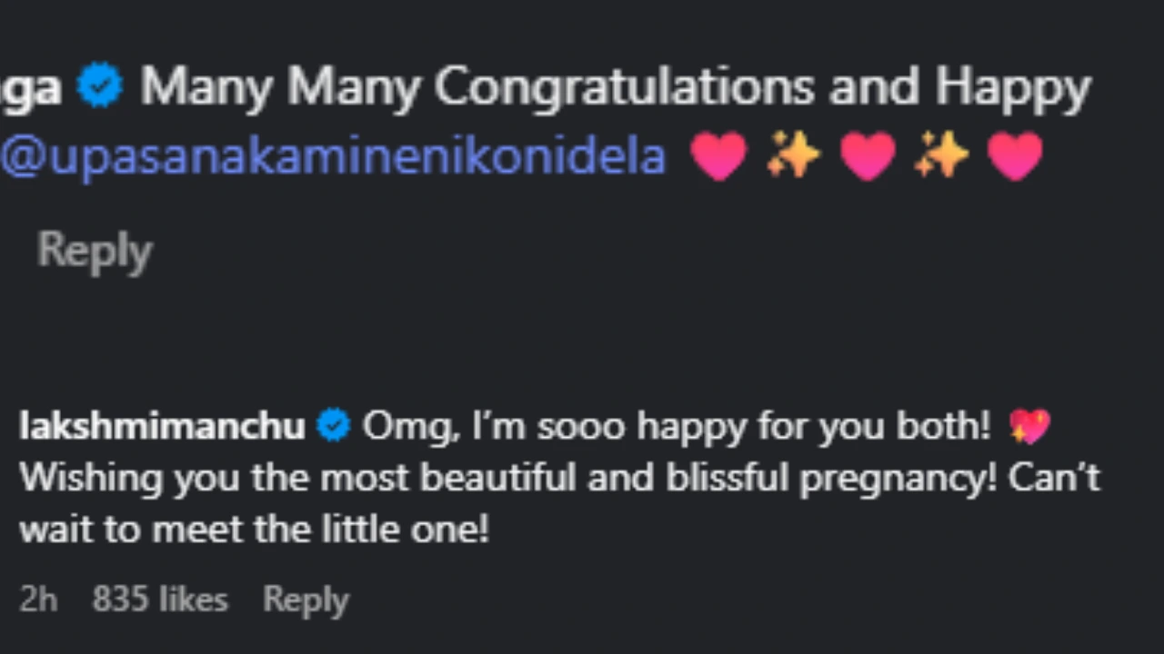Click the word 'pregnancy!' in the comment

click(x=897, y=478)
